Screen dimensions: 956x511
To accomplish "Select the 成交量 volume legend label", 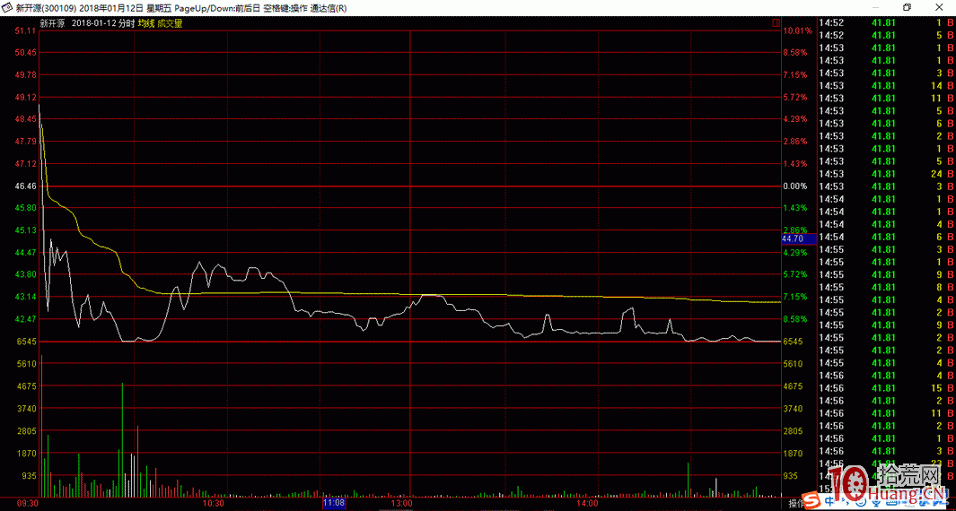I will pyautogui.click(x=170, y=23).
